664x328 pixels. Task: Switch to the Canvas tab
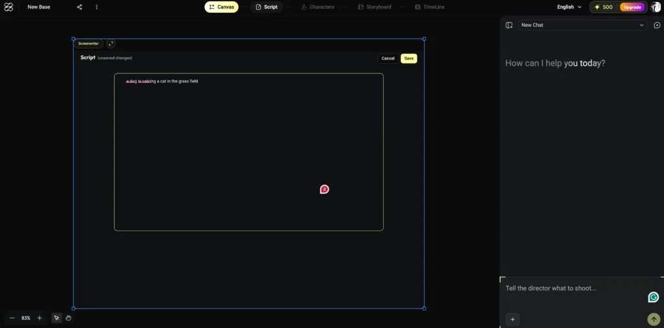click(222, 6)
